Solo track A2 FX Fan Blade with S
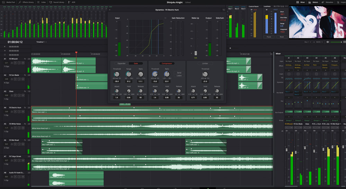Screen dimensions: 346x189 [19, 79]
